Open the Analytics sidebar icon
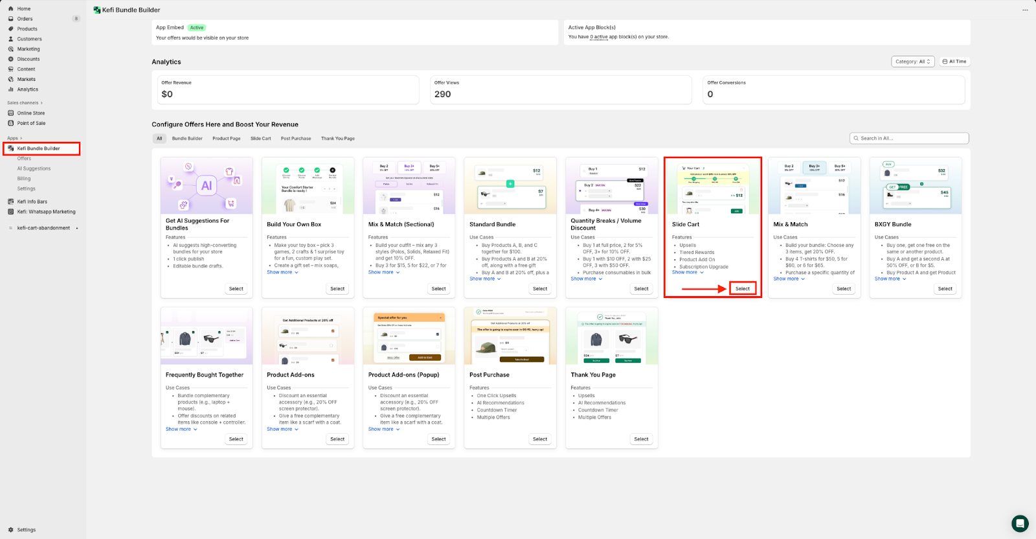Screen dimensions: 1036x539 click(x=11, y=89)
